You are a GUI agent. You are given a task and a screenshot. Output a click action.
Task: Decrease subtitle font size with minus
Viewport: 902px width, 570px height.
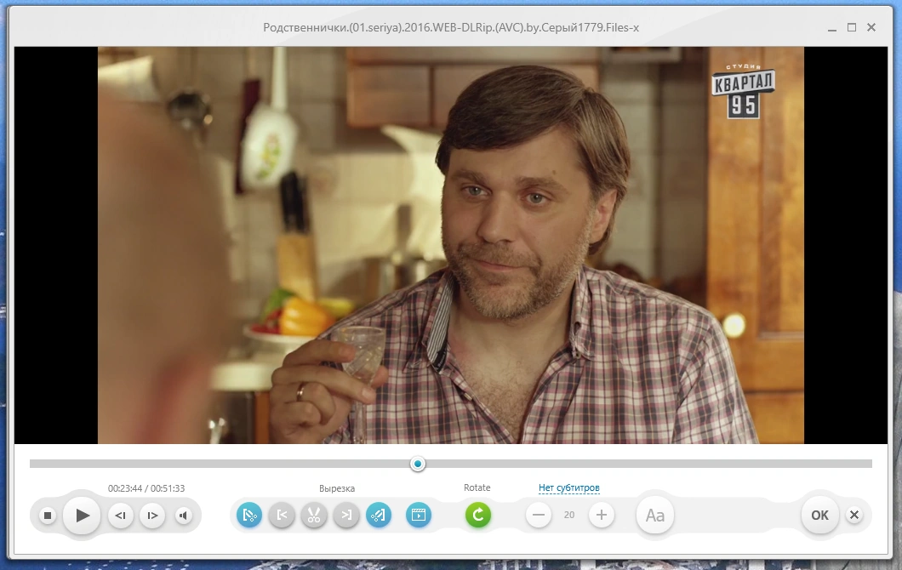pos(539,515)
